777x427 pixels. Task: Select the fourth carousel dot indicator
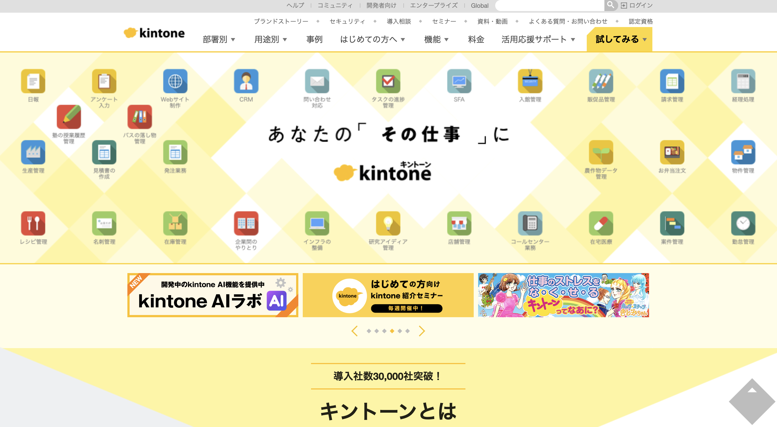[392, 331]
